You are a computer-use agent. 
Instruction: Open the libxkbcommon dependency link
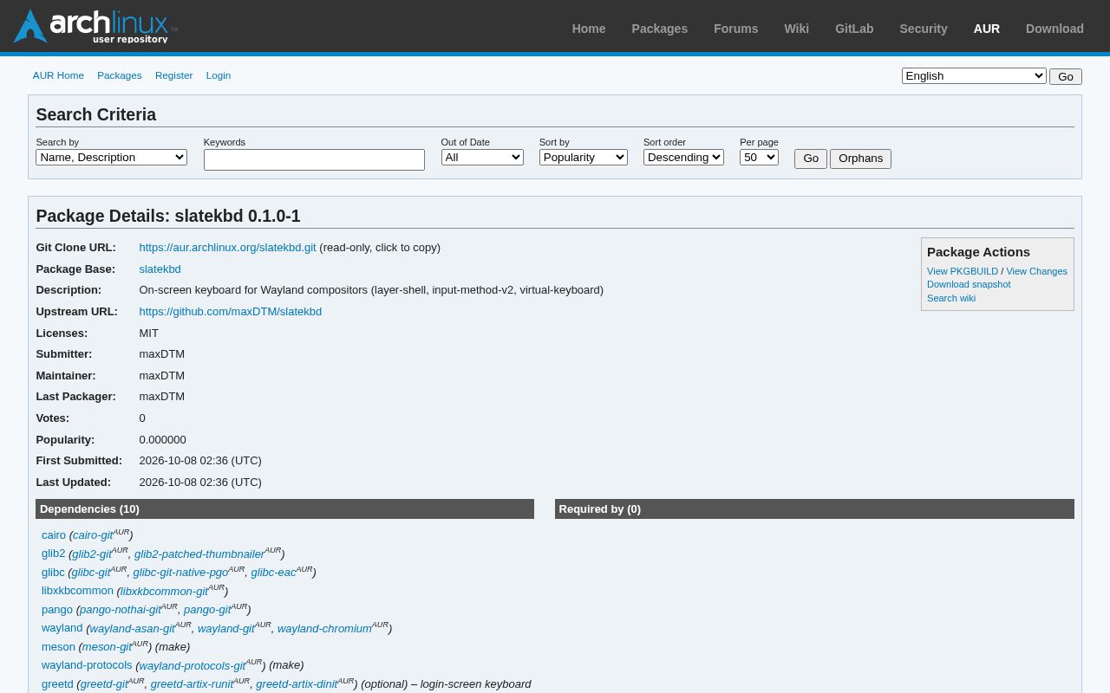[x=77, y=591]
